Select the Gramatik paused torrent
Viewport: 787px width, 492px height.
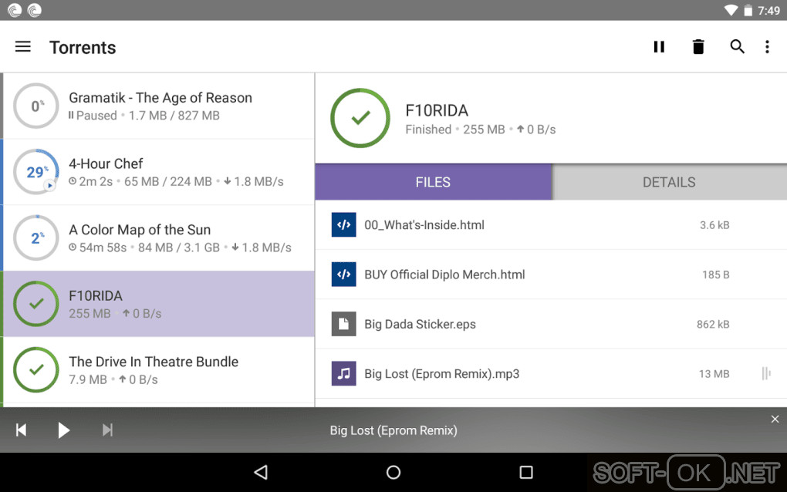[160, 106]
